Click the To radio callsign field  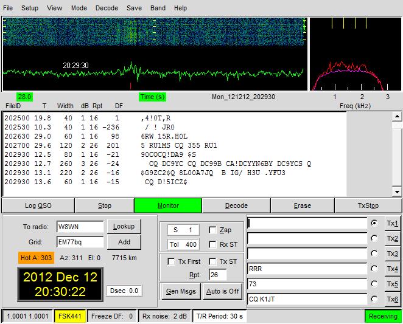click(x=80, y=227)
